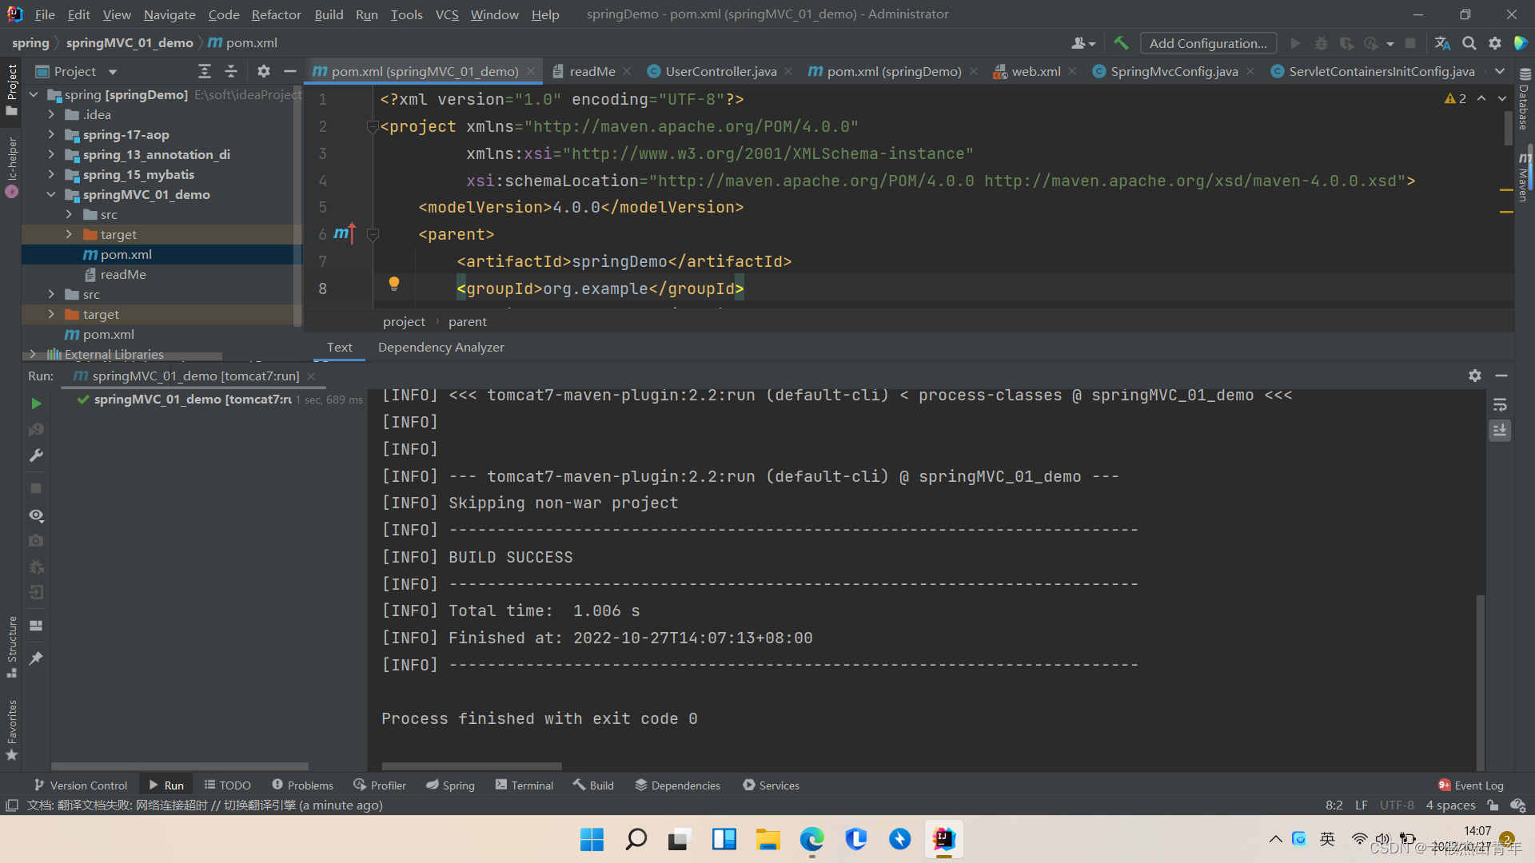Expand the spring-17-aop folder
This screenshot has width=1535, height=863.
point(51,134)
